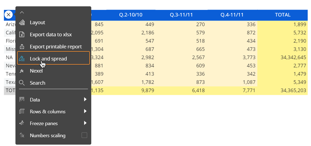Image resolution: width=311 pixels, height=146 pixels.
Task: Click the Freeze panes icon
Action: (22, 123)
